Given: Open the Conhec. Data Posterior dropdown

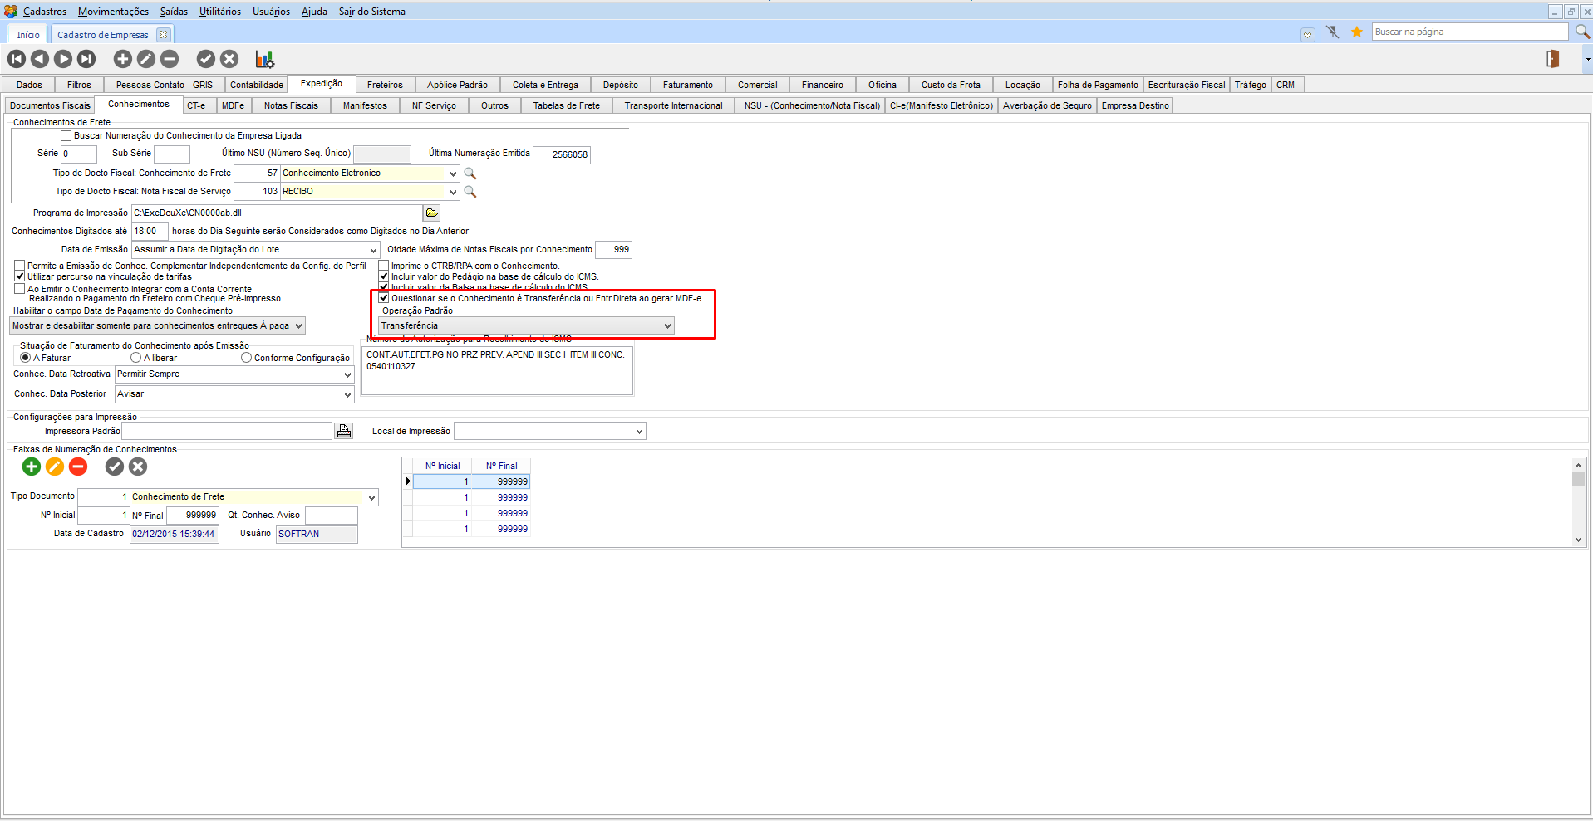Looking at the screenshot, I should [347, 394].
